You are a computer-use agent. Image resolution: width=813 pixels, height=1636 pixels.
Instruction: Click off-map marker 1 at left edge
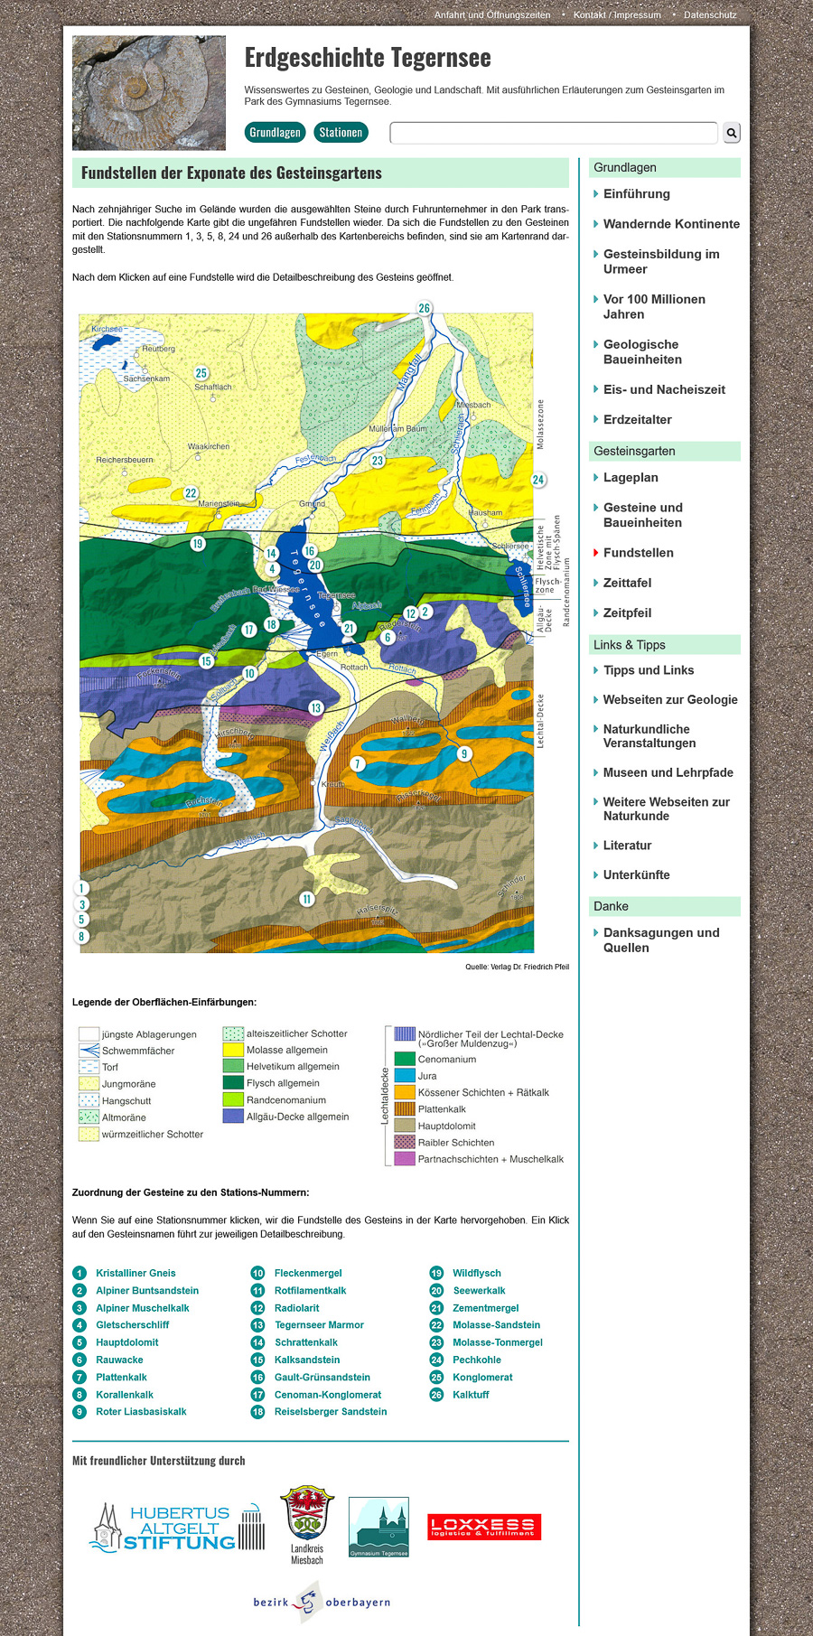pos(81,888)
